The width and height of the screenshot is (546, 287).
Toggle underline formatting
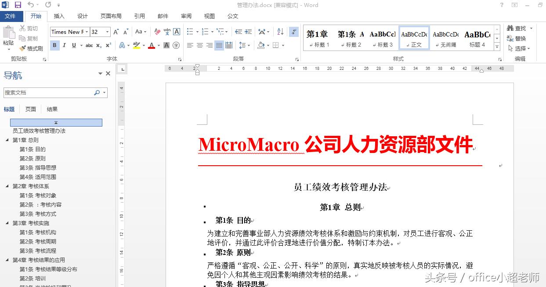click(x=74, y=45)
